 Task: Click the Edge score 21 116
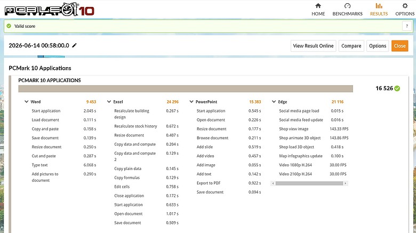pos(338,102)
